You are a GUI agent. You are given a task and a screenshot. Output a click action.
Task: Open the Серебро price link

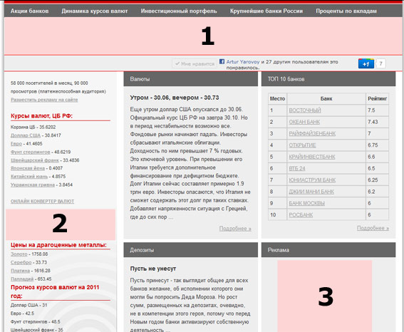click(21, 262)
